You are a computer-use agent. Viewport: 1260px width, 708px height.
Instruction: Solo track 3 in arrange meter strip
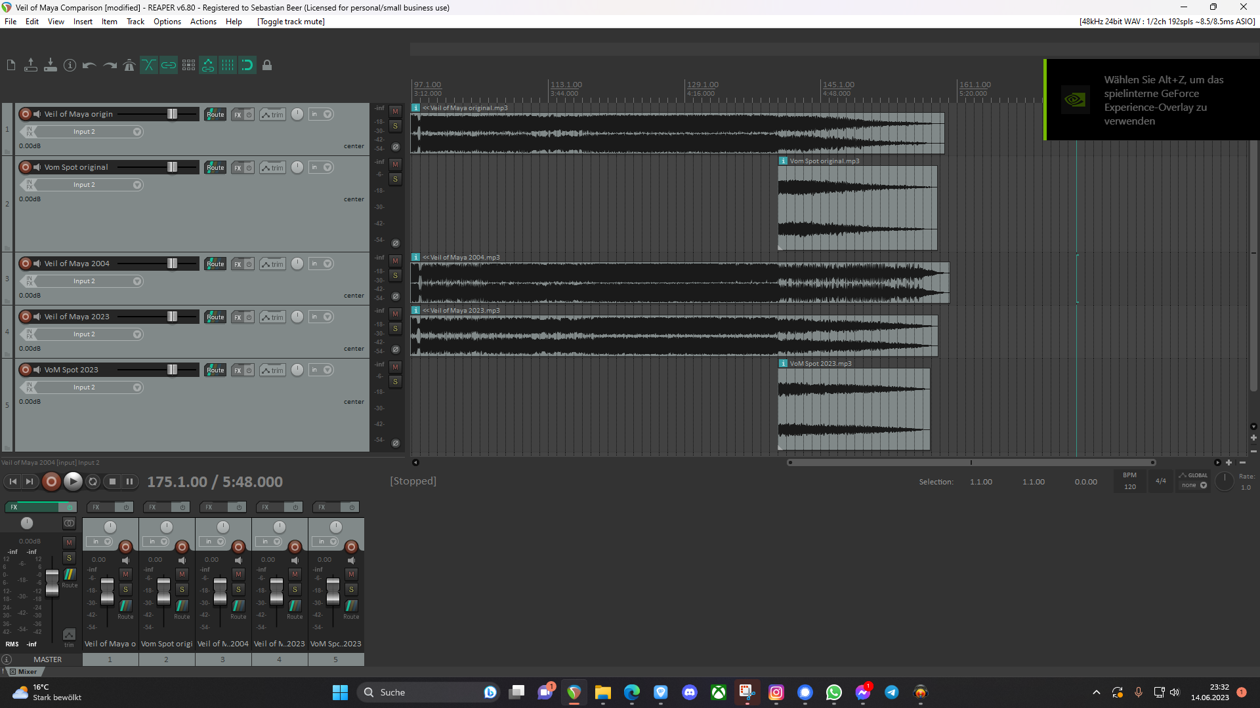tap(395, 276)
